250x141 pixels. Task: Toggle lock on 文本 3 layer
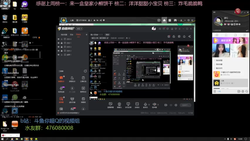coord(62,47)
